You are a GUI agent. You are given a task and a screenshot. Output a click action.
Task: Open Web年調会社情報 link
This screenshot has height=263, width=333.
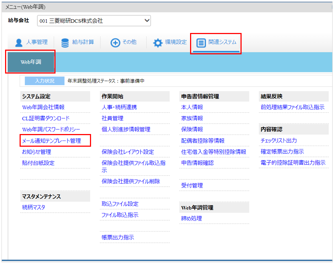tap(43, 107)
